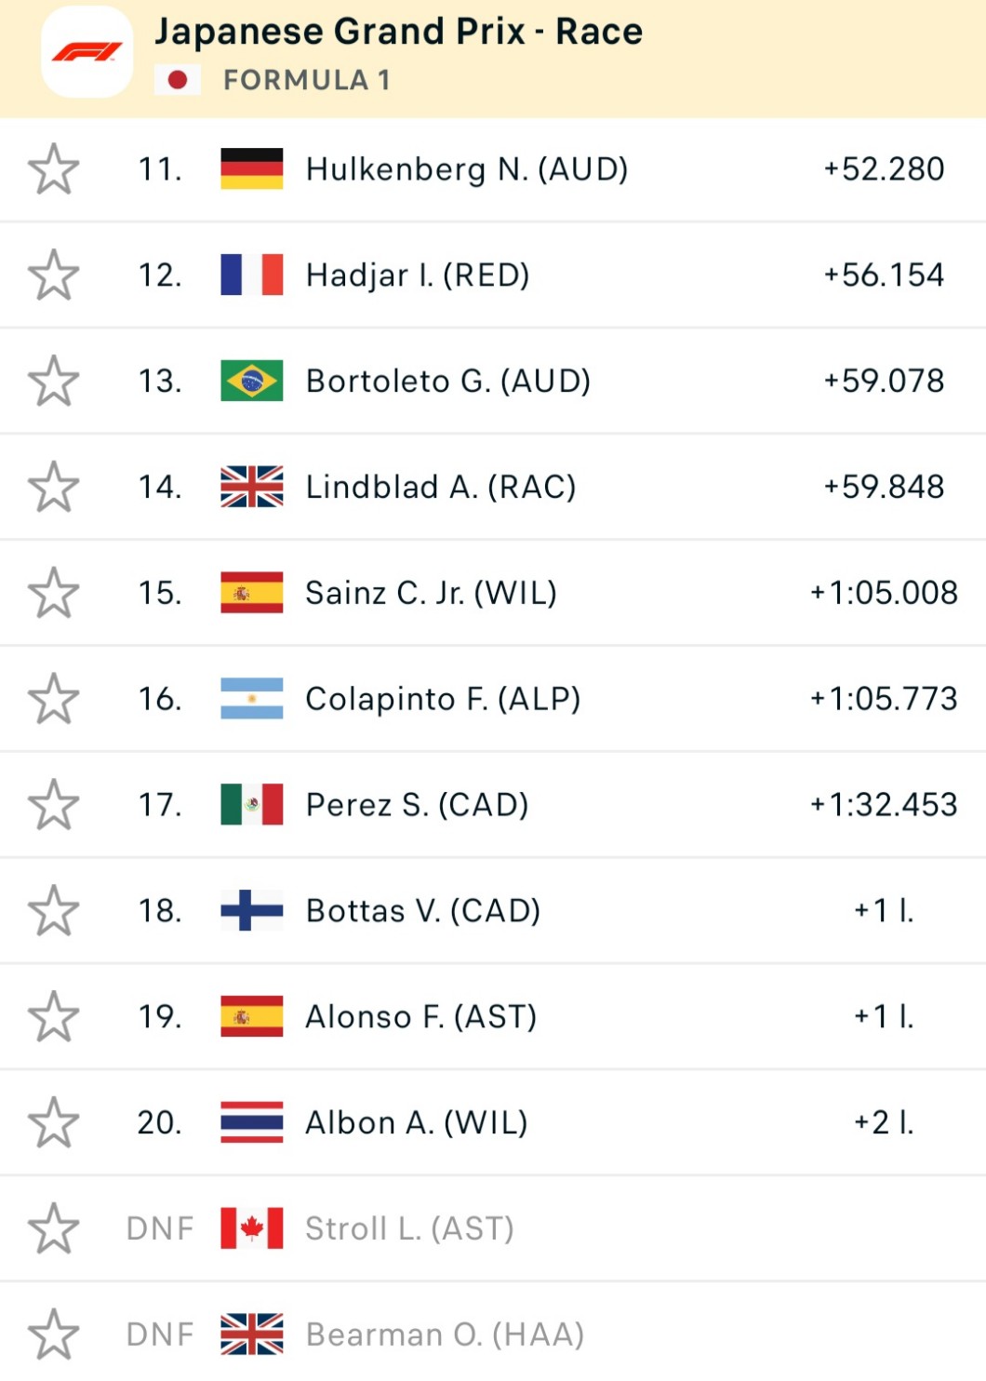Screen dimensions: 986x1381
Task: Tap Hadjar's +56.154 time gap
Action: coord(883,275)
